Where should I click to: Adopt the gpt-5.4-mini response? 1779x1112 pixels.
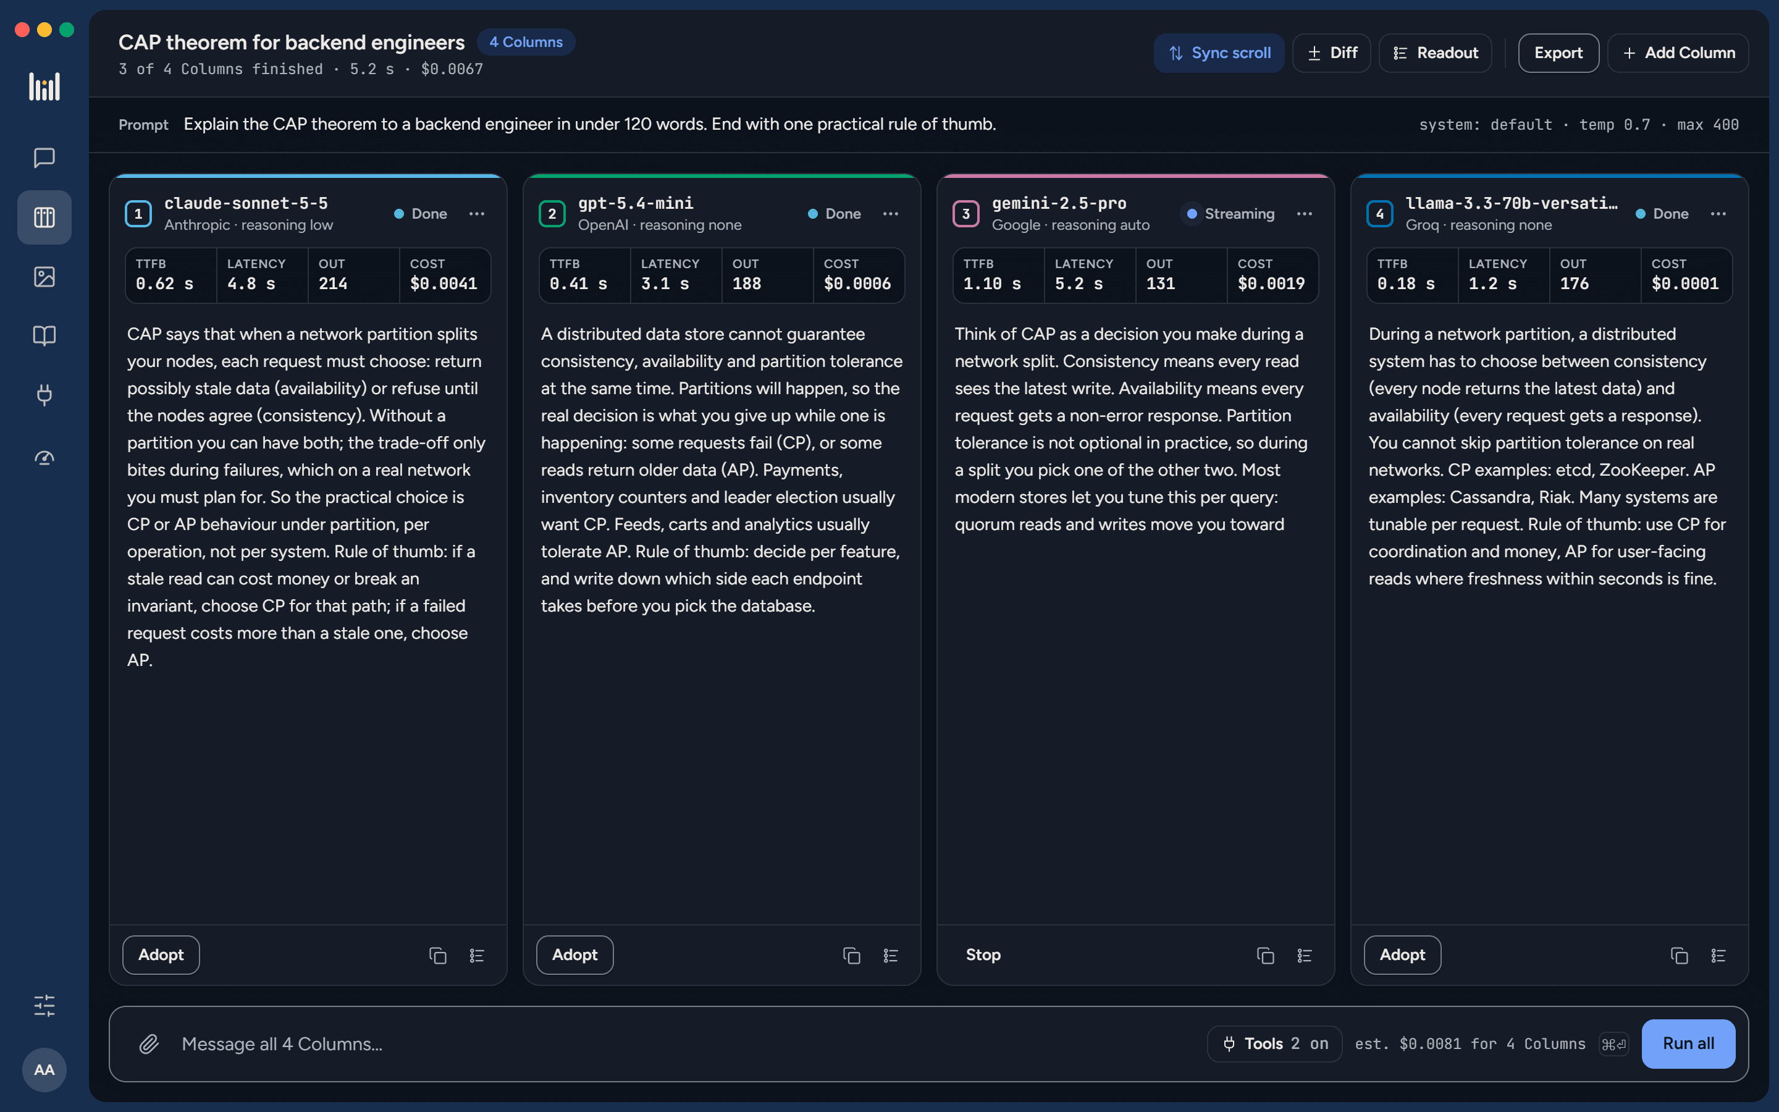575,954
